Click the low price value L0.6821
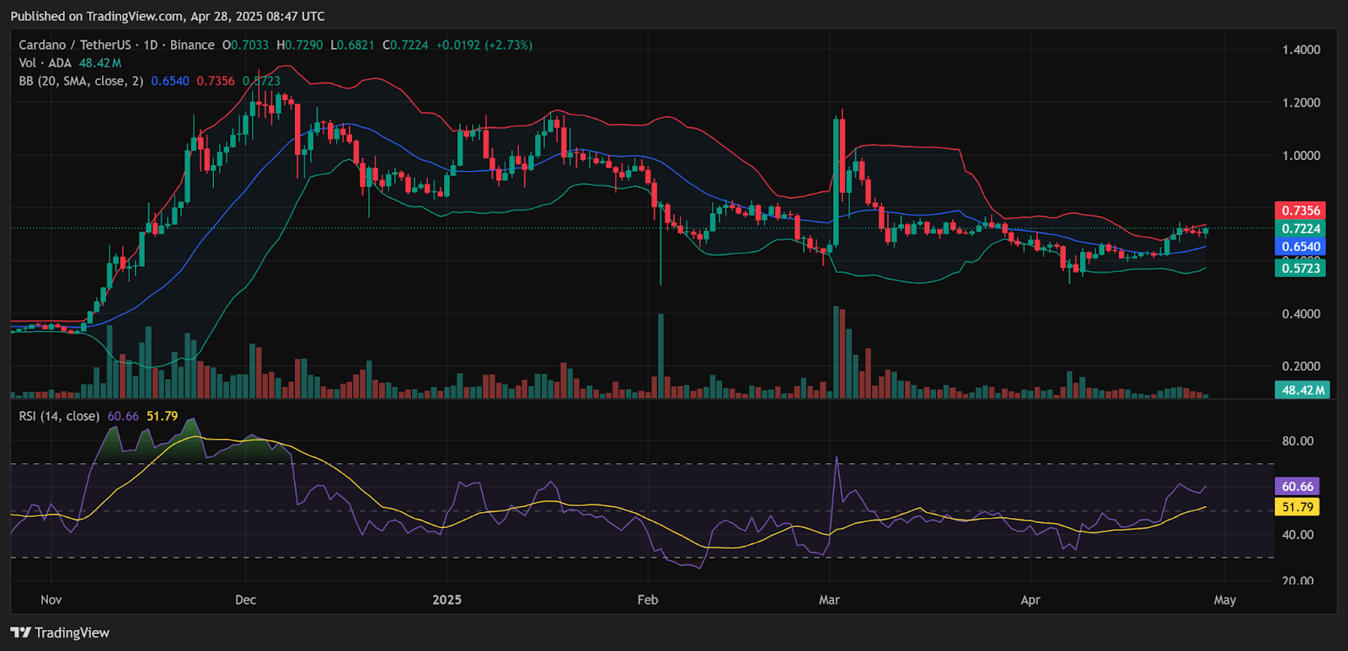The width and height of the screenshot is (1348, 651). pos(352,45)
